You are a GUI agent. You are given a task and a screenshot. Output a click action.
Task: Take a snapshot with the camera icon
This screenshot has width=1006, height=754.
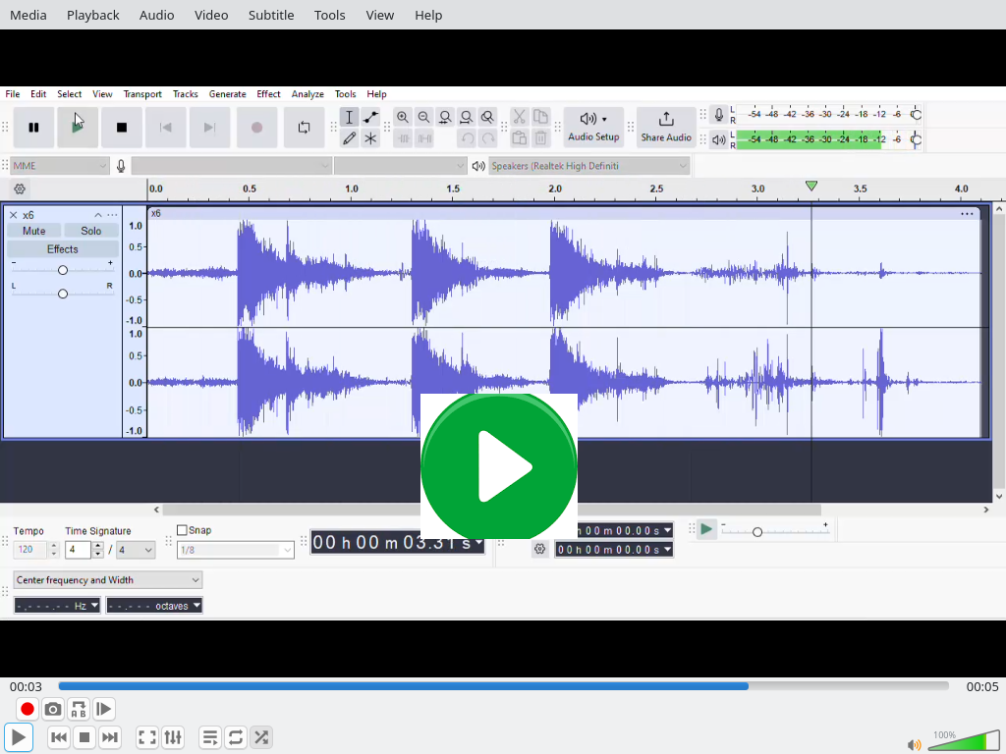click(x=53, y=709)
